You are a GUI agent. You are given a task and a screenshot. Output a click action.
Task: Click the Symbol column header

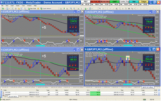tap(66, 90)
